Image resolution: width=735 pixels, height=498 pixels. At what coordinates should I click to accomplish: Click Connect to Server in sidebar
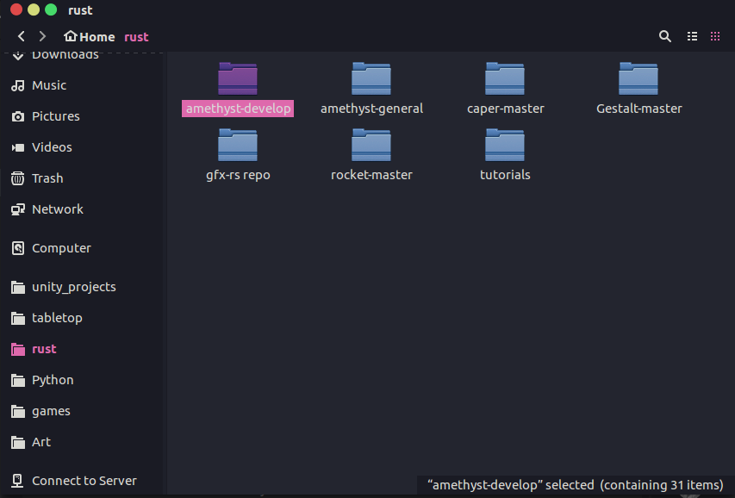coord(84,481)
